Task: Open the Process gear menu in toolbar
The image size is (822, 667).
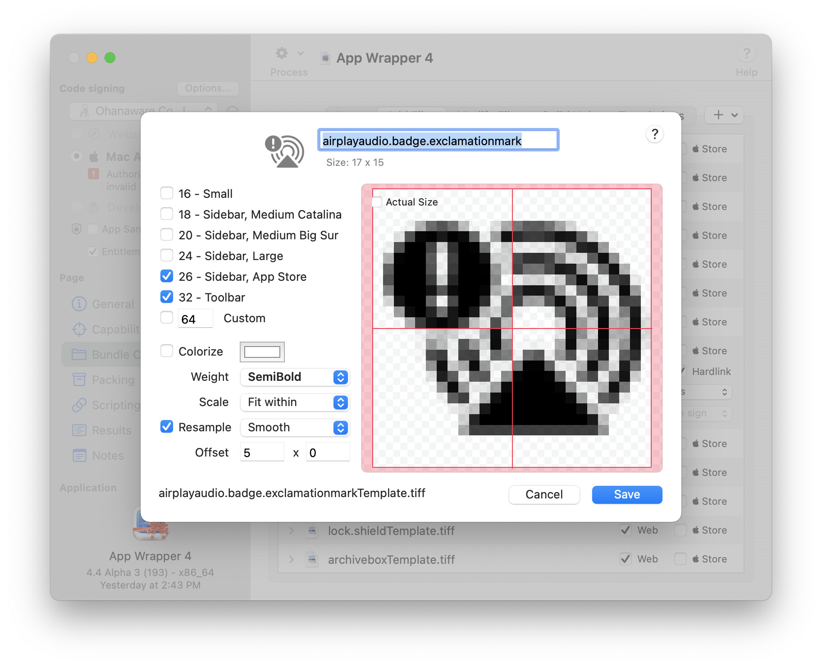Action: (x=289, y=54)
